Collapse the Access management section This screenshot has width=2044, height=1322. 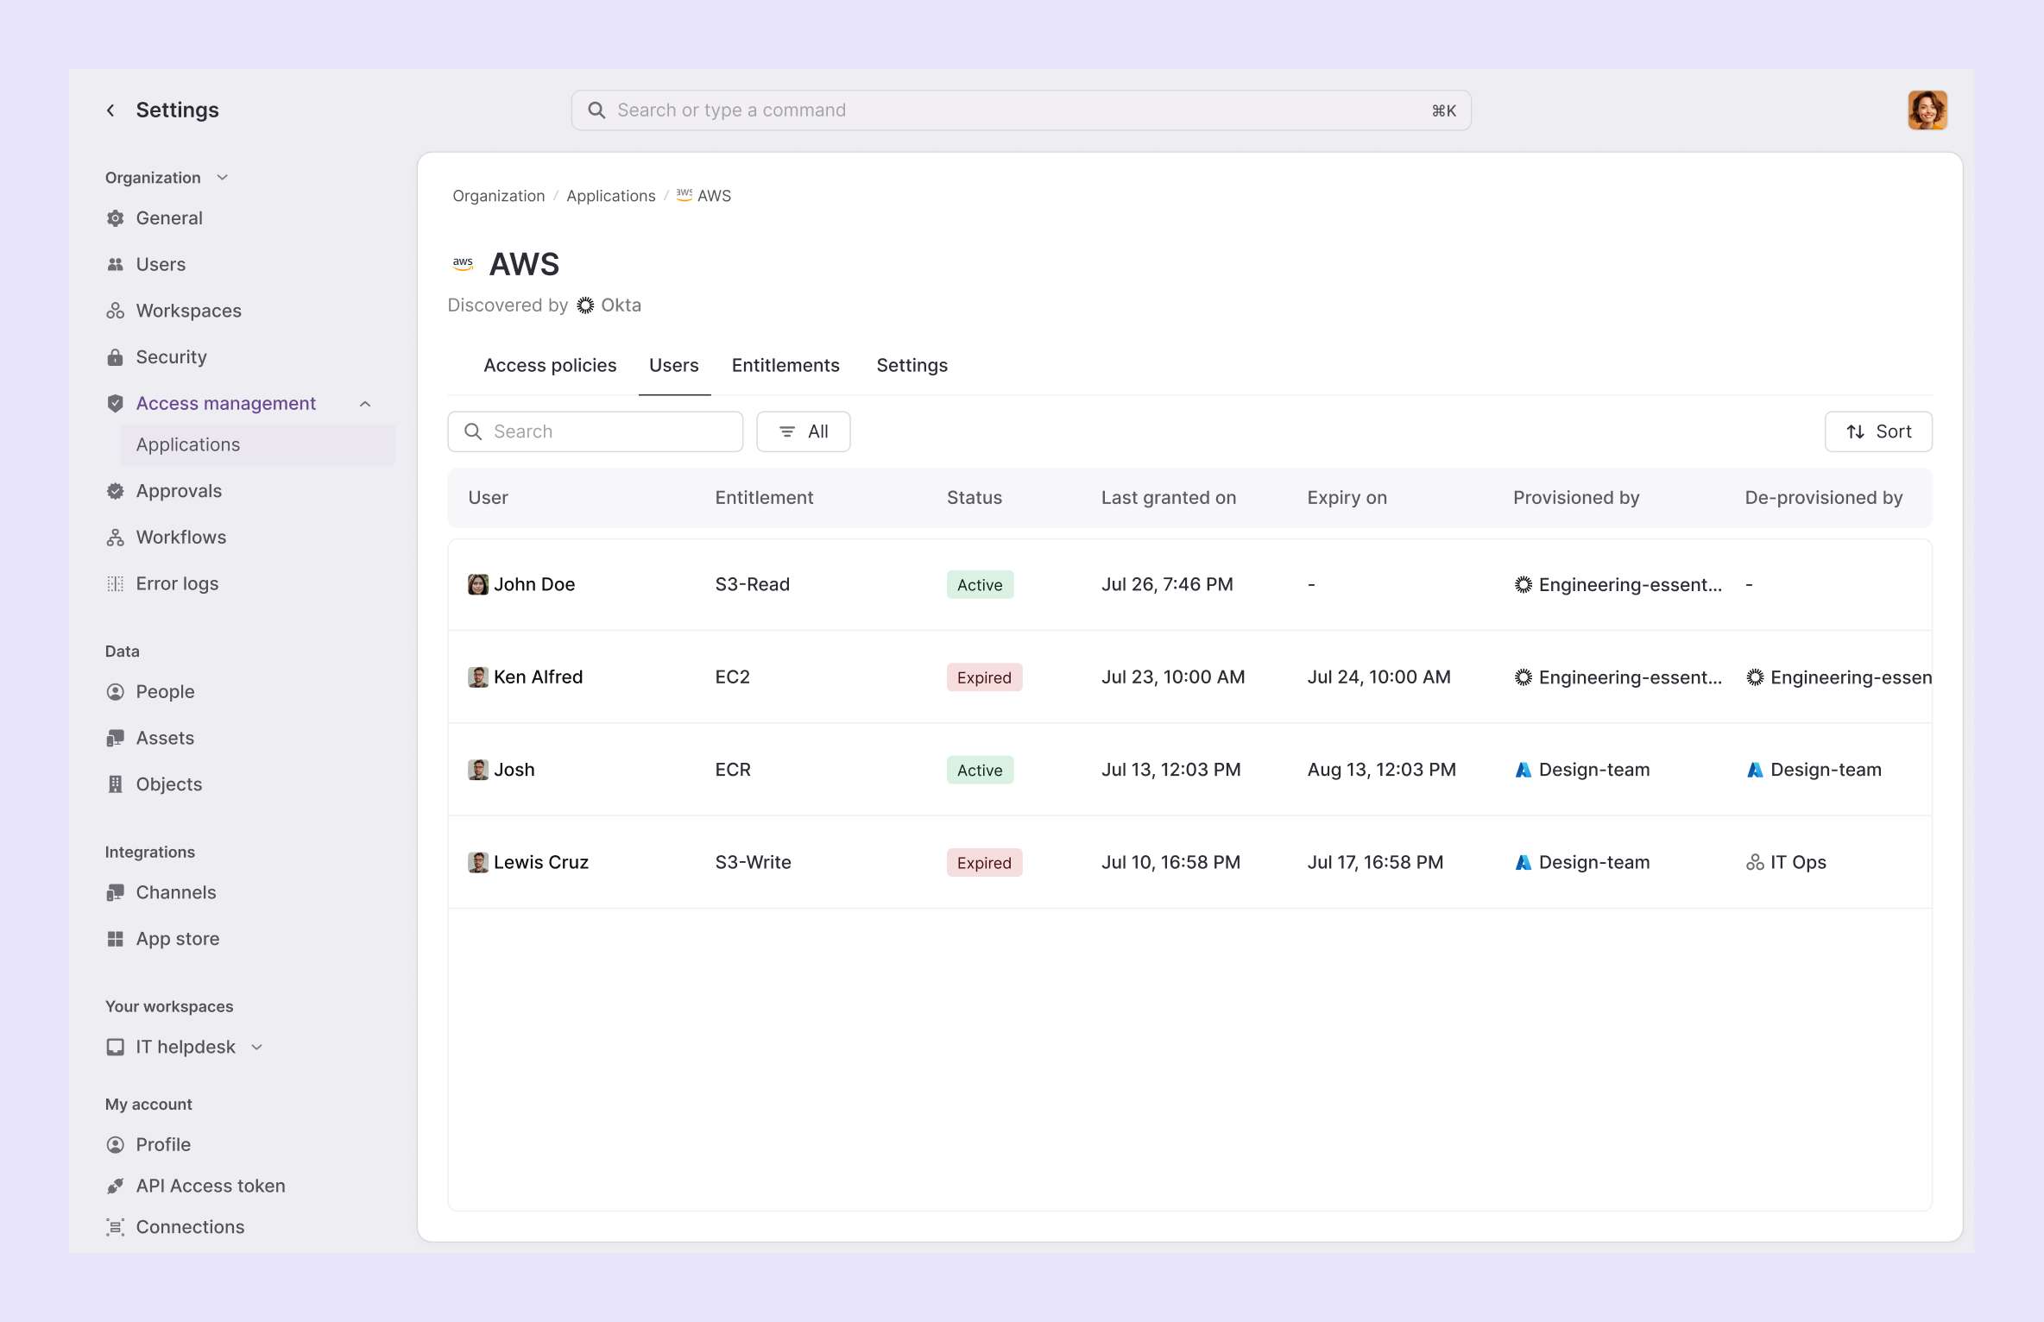(x=364, y=403)
